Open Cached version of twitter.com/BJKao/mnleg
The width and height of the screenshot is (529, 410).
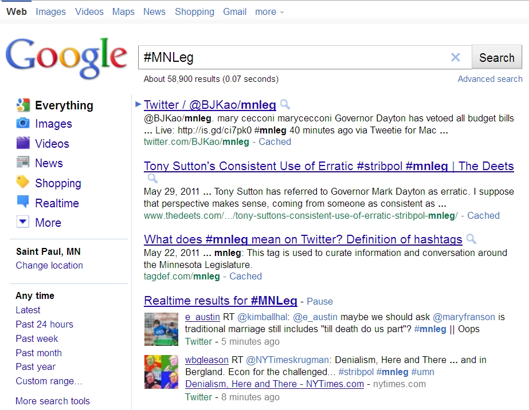point(275,141)
